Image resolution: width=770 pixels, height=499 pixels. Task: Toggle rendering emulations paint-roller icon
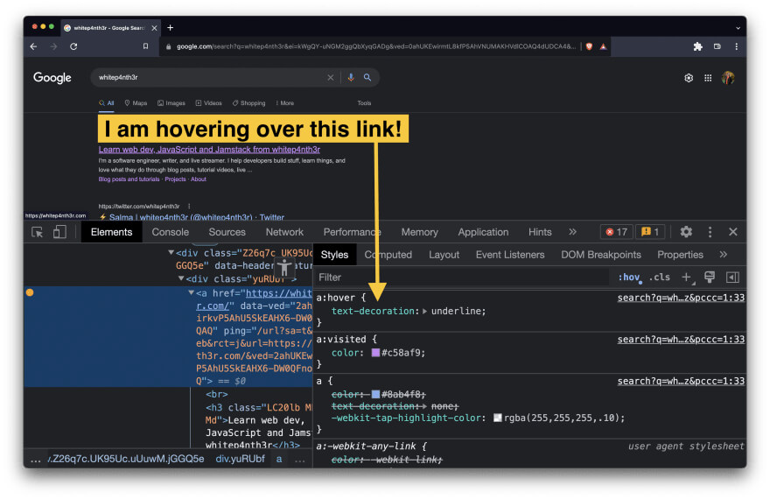point(709,277)
